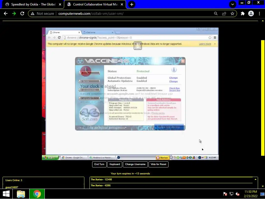Click the muted volume tray icon
Viewport: 265px width, 199px height.
click(x=238, y=194)
